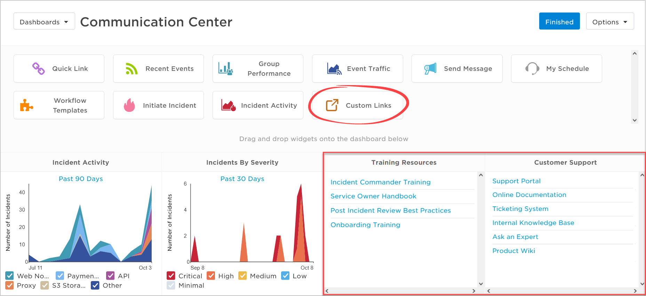Uncheck the Low severity checkbox
This screenshot has height=296, width=646.
coord(285,276)
